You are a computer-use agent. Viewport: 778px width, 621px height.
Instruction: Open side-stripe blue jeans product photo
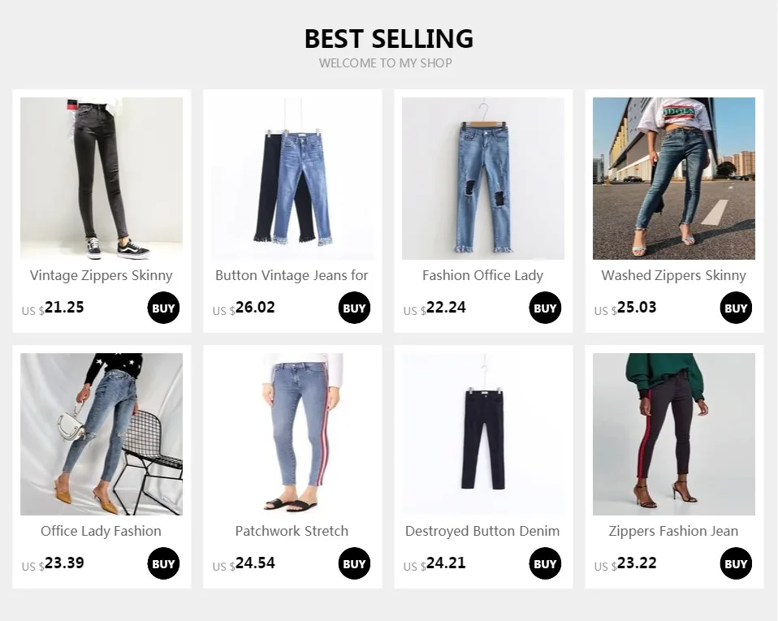click(x=292, y=434)
